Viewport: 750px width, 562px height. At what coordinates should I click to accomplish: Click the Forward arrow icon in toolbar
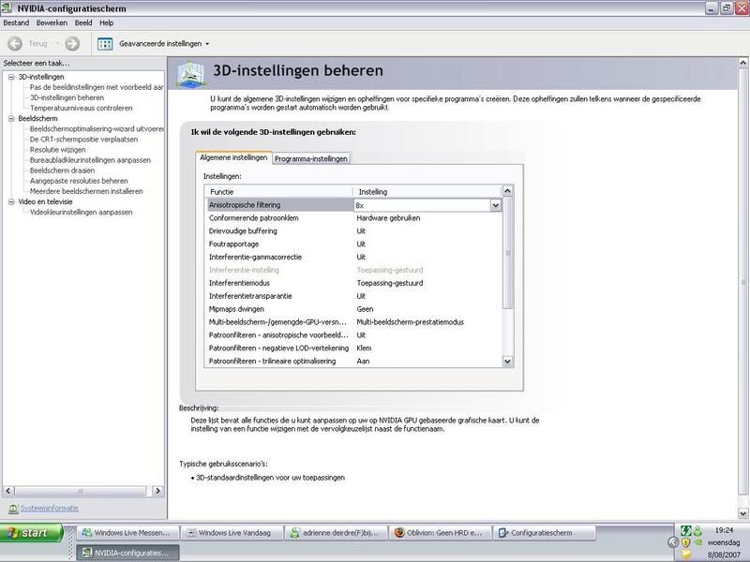coord(72,43)
